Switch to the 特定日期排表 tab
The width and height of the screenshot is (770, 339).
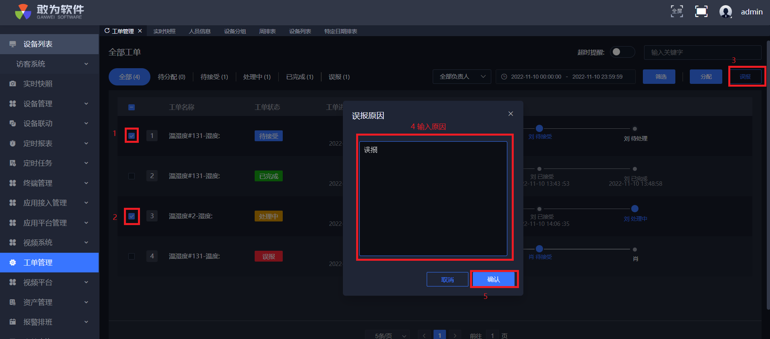point(341,31)
